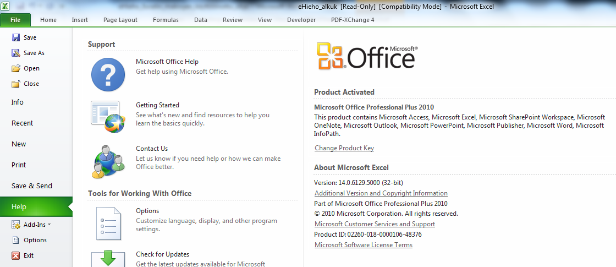Screen dimensions: 616x267
Task: Click the Add-Ins icon in sidebar
Action: 16,225
